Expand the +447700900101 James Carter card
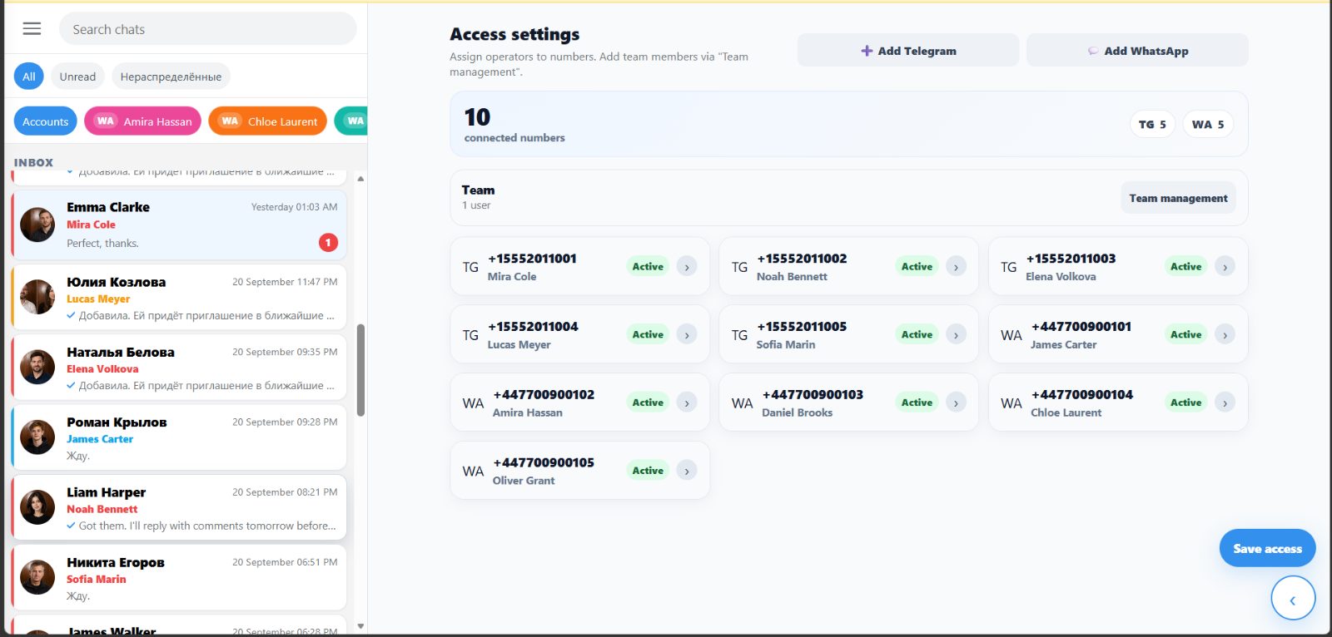Image resolution: width=1332 pixels, height=637 pixels. click(1225, 335)
